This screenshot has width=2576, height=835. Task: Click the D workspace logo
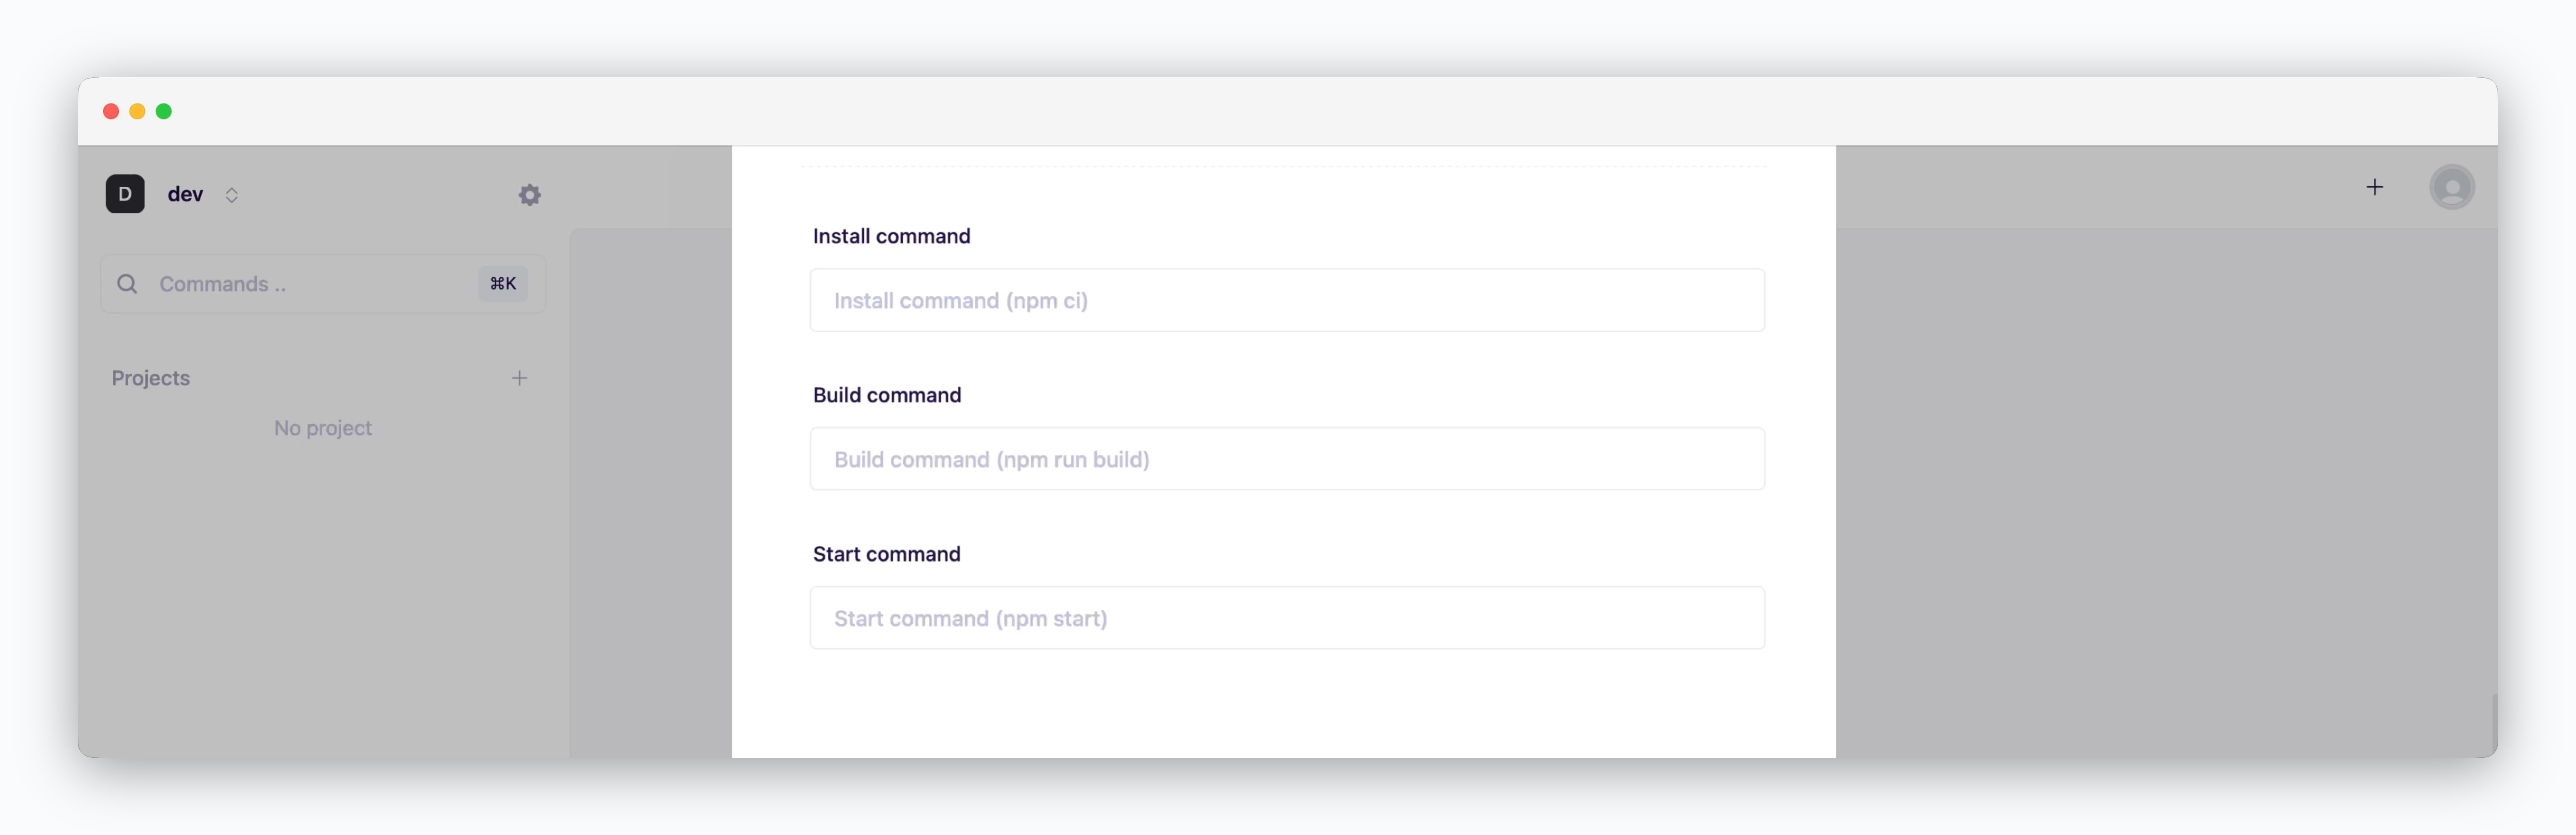pos(125,194)
